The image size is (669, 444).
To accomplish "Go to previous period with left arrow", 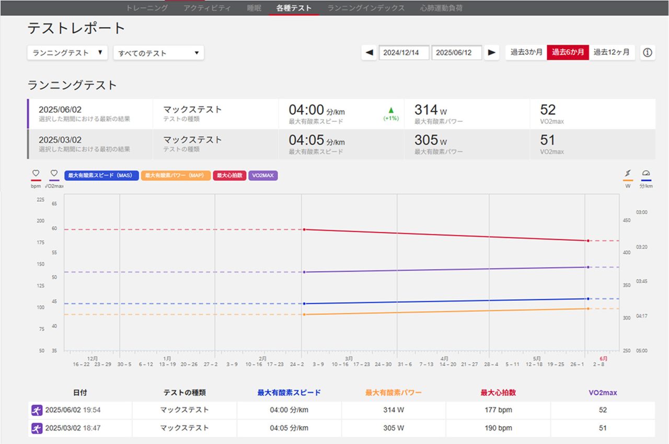I will point(369,53).
